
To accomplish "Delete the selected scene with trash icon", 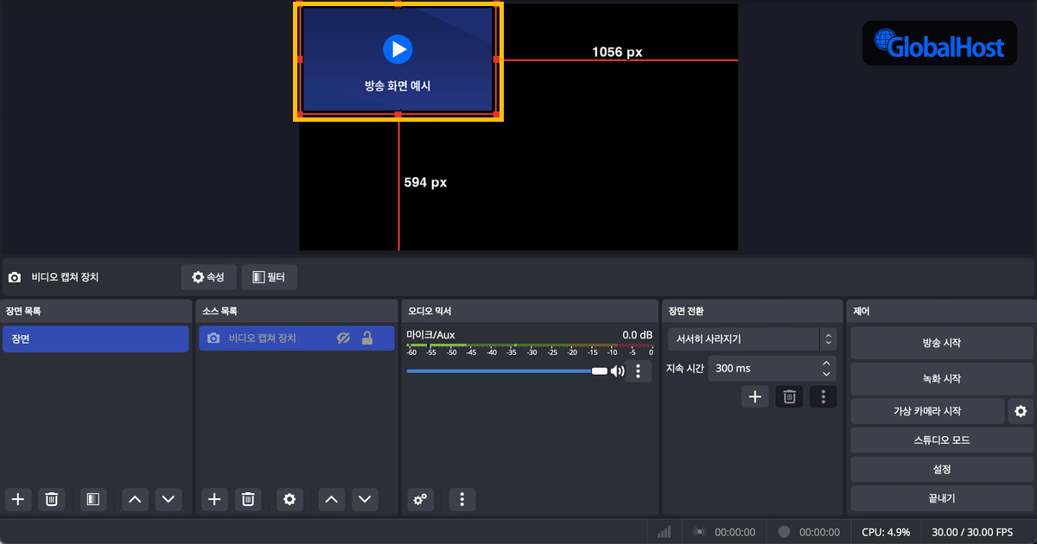I will [52, 499].
